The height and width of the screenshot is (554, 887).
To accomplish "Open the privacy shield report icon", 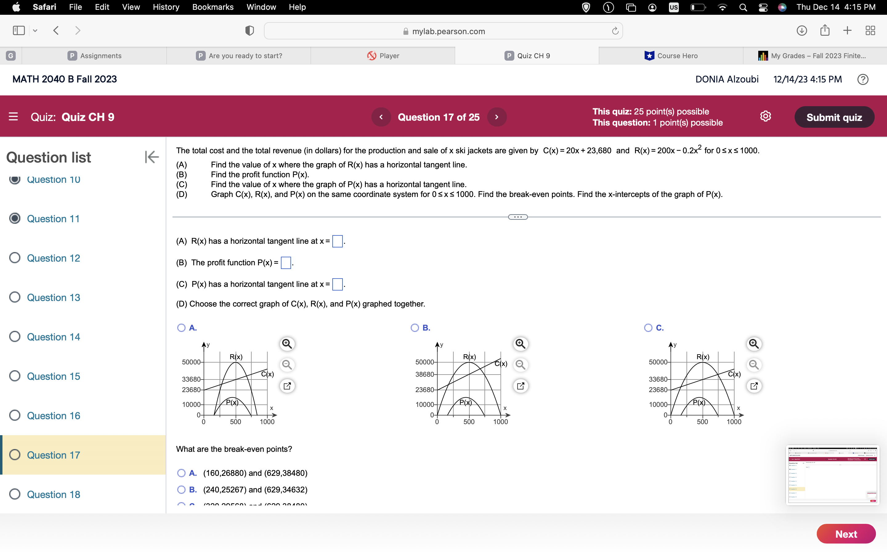I will pyautogui.click(x=249, y=31).
